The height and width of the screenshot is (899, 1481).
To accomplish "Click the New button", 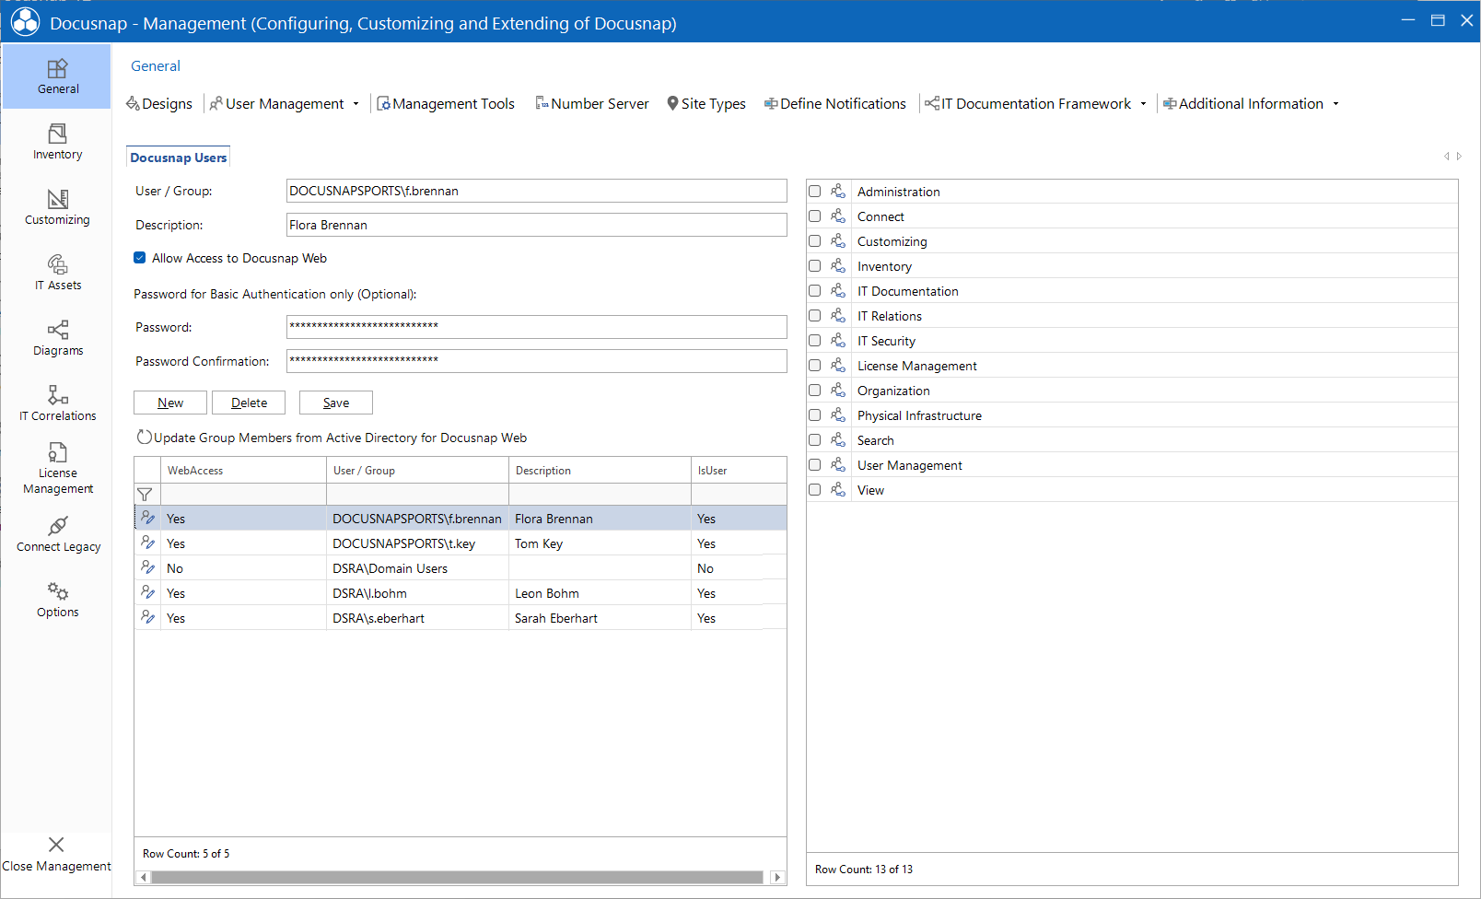I will point(170,403).
